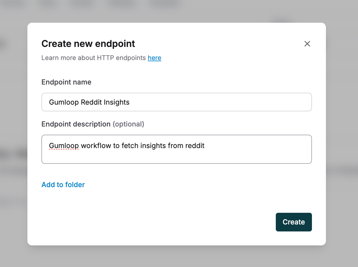Place cursor on 'Insights' in endpoint name
Viewport: 358px width, 267px height.
(x=118, y=102)
